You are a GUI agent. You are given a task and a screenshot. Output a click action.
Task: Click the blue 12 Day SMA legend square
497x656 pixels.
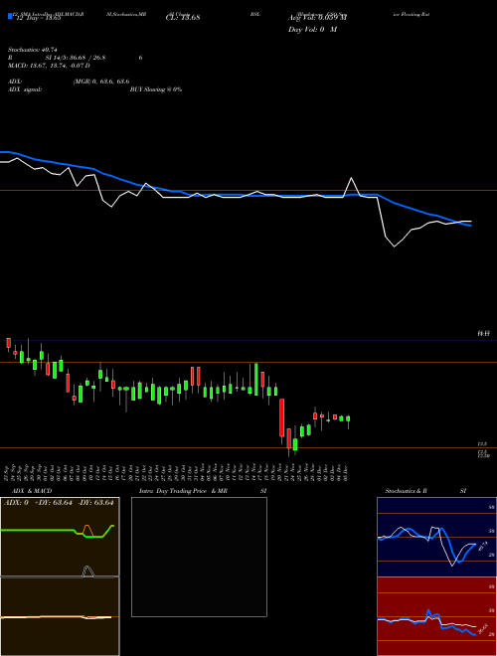(10, 16)
